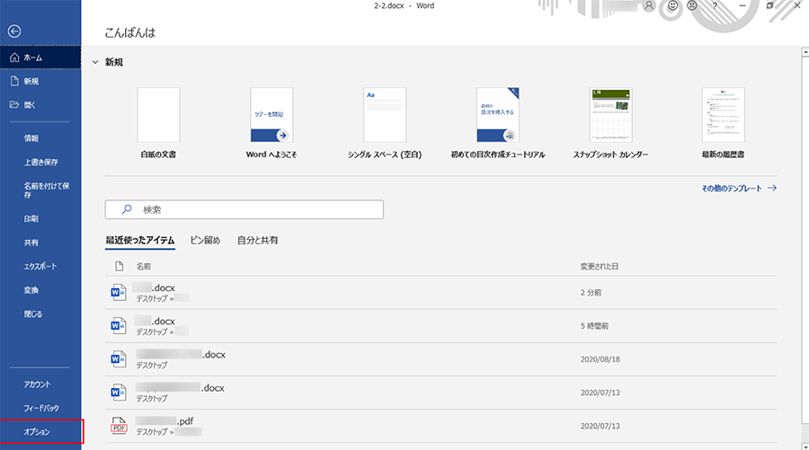Choose the スナップショット カレンダー template
Screen dimensions: 809x450
click(611, 123)
